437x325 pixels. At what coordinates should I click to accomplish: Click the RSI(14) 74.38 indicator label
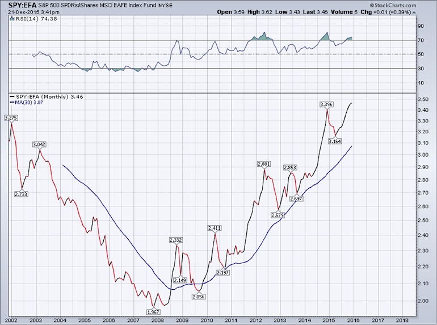[35, 19]
